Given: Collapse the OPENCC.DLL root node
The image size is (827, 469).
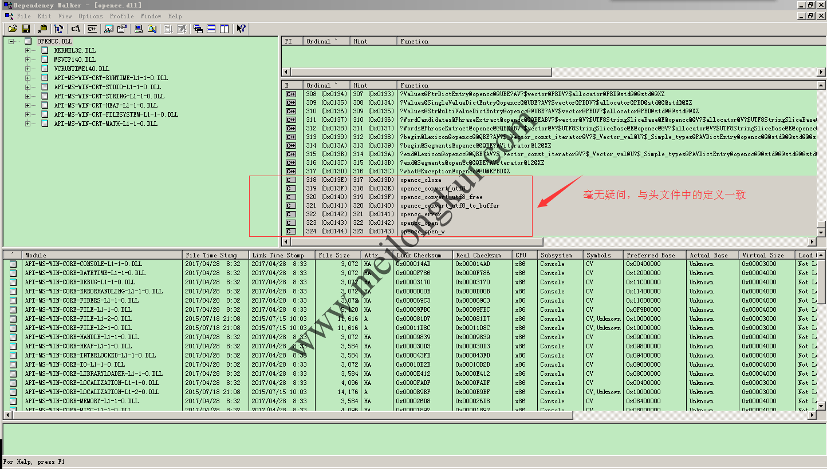Looking at the screenshot, I should (11, 41).
